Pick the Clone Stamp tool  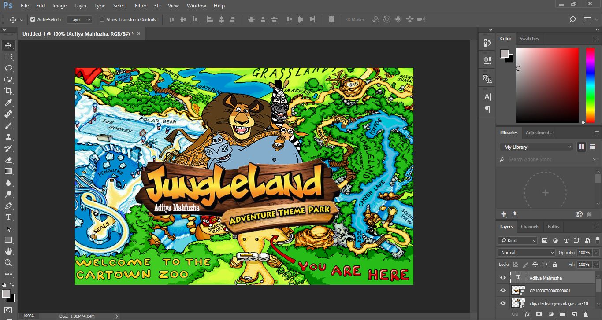click(x=8, y=137)
